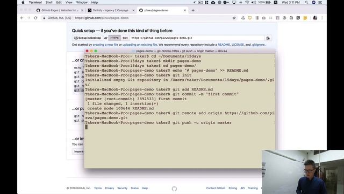Open the API footer link
Image resolution: width=344 pixels, height=194 pixels.
tap(242, 188)
